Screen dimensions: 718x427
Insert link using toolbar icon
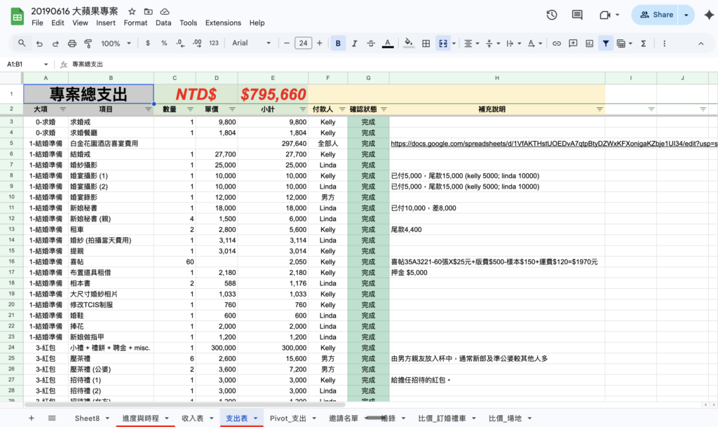[x=557, y=43]
